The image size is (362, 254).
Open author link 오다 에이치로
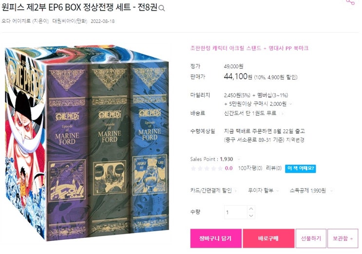point(16,21)
